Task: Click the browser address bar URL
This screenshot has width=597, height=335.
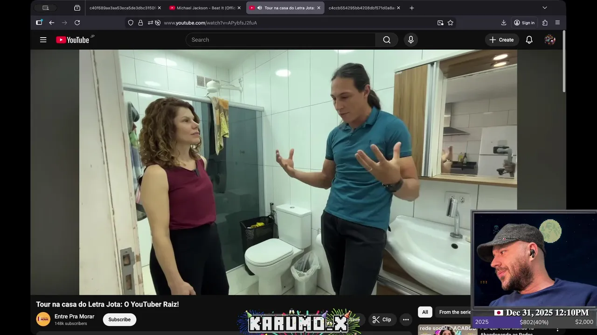Action: 210,23
